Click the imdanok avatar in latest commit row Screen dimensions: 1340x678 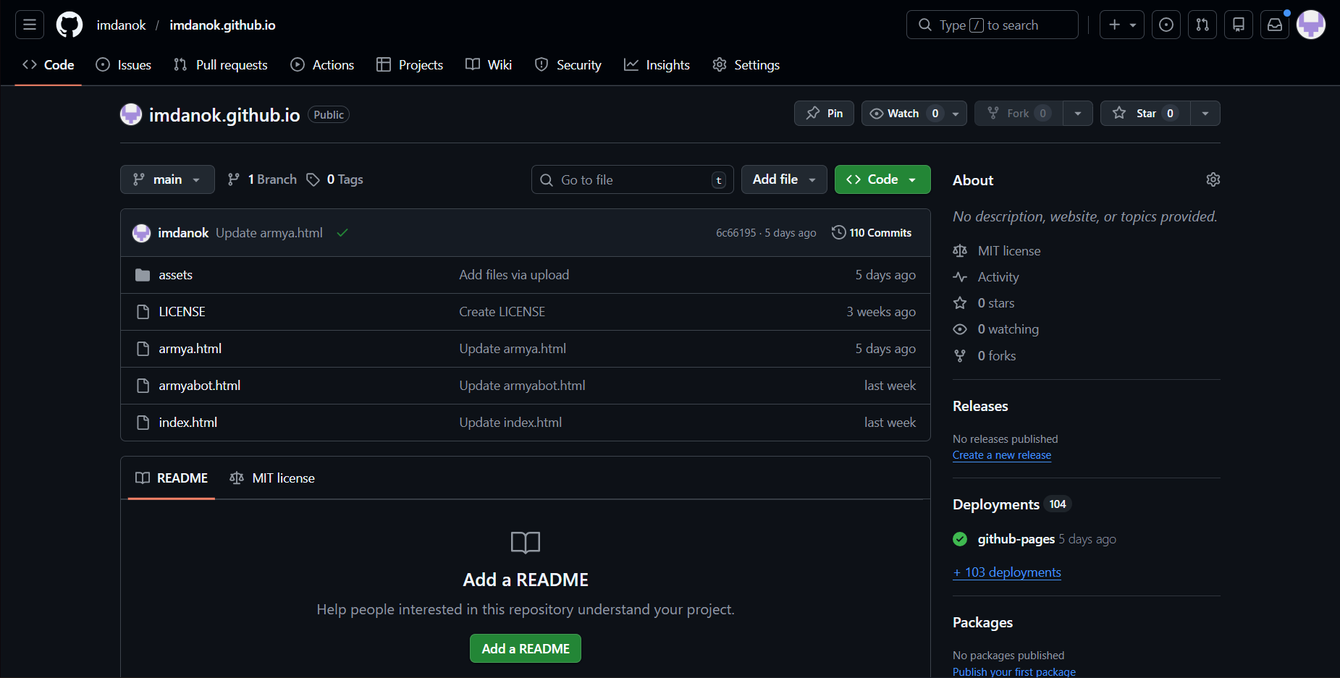(x=141, y=233)
